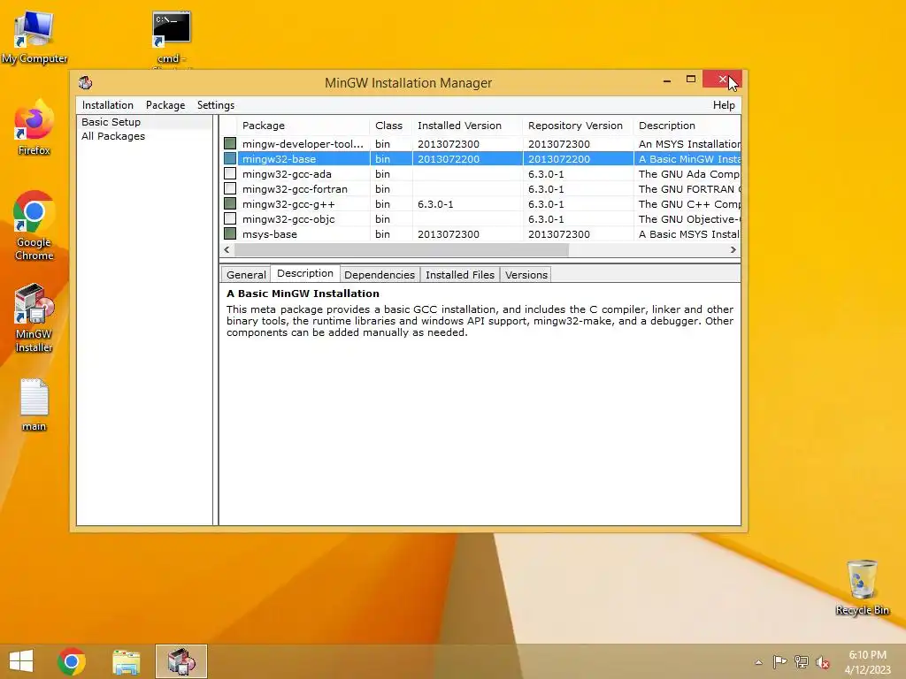Open the My Computer desktop icon
Viewport: 906px width, 679px height.
coord(35,37)
